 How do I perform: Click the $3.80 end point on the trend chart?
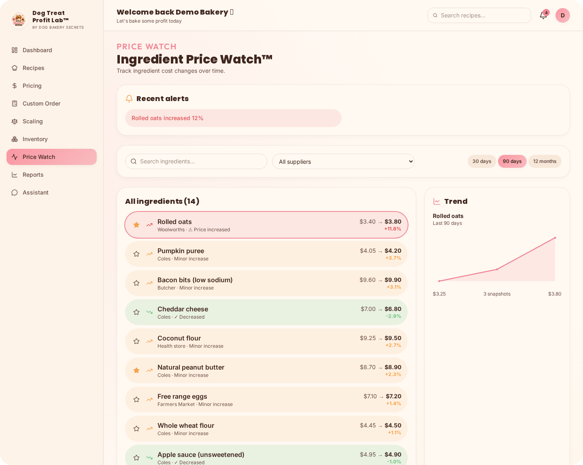[x=555, y=238]
